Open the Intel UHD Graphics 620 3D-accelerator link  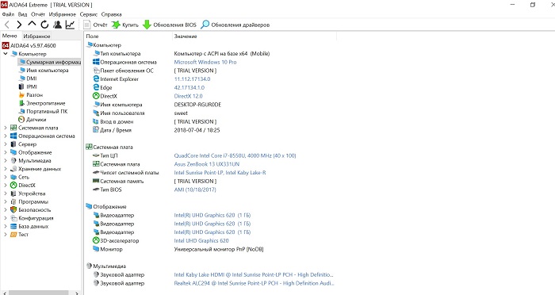click(201, 240)
